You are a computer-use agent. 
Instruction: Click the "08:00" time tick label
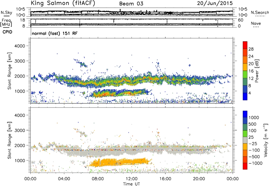tap(98, 179)
